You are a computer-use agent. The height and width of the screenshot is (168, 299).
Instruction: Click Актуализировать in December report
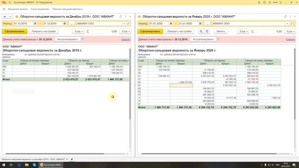coord(67,39)
